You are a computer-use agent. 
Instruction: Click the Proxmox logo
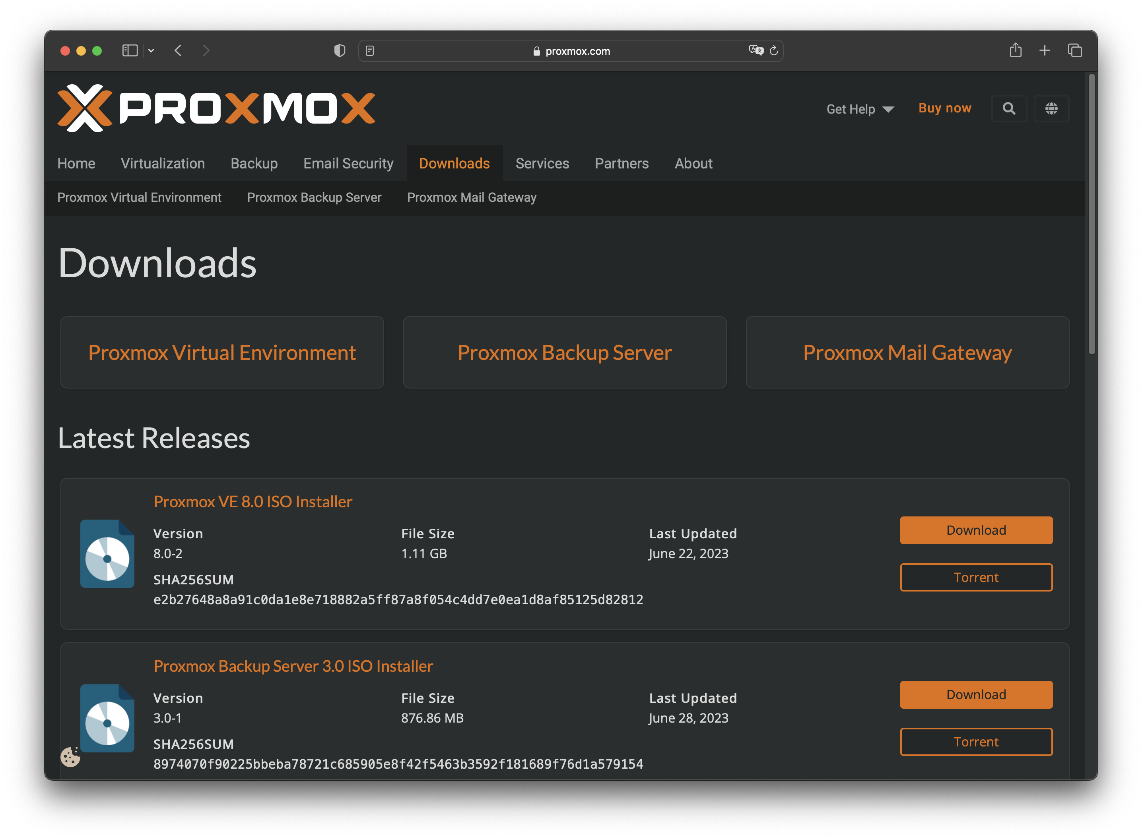[216, 108]
